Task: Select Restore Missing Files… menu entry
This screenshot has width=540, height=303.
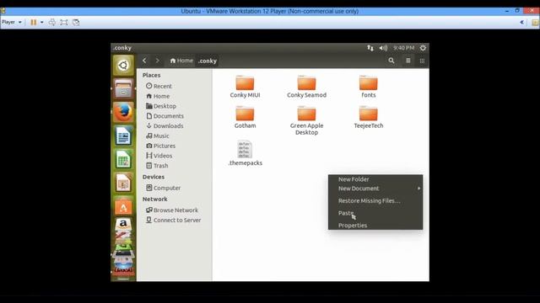Action: [x=375, y=200]
